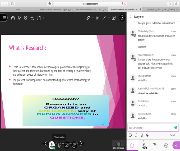Open the shapes line tool dropdown arrow
The image size is (180, 151).
coord(109,18)
